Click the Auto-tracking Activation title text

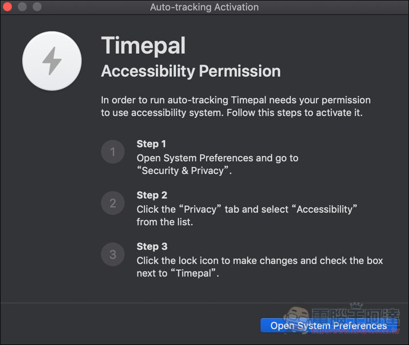click(x=204, y=7)
